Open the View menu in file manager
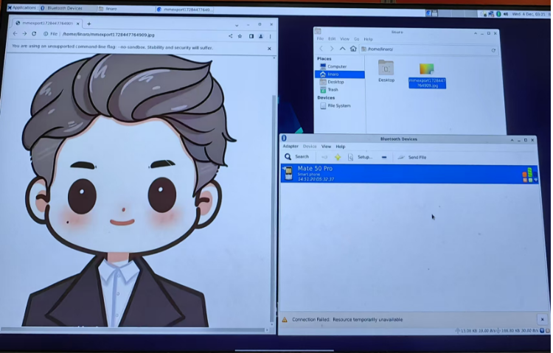 (344, 39)
